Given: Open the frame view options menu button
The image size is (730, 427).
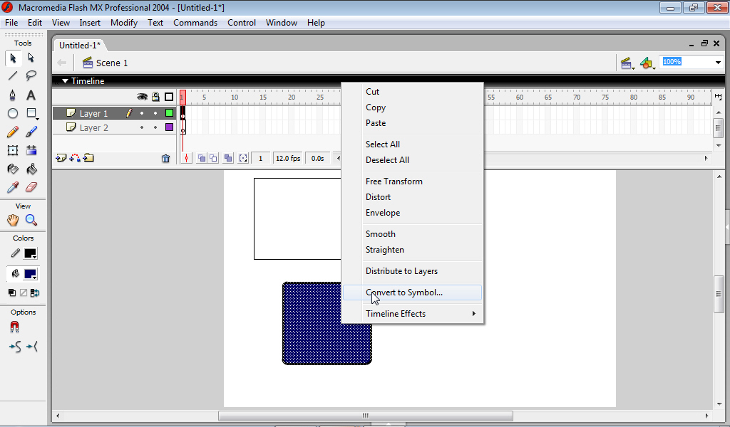Looking at the screenshot, I should click(719, 96).
